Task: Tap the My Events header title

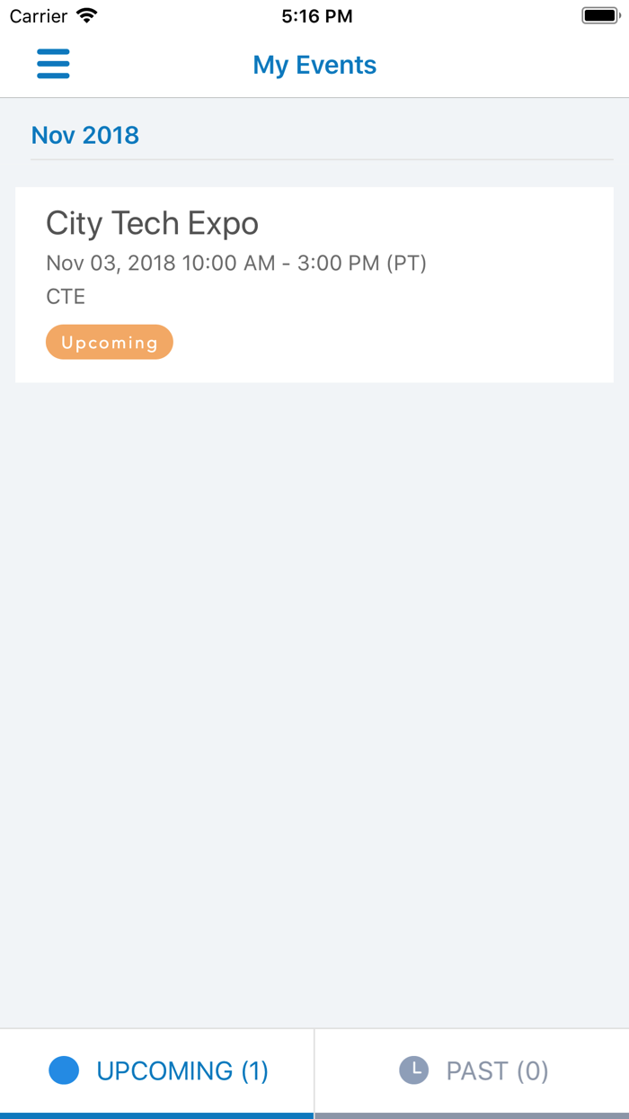Action: (x=314, y=64)
